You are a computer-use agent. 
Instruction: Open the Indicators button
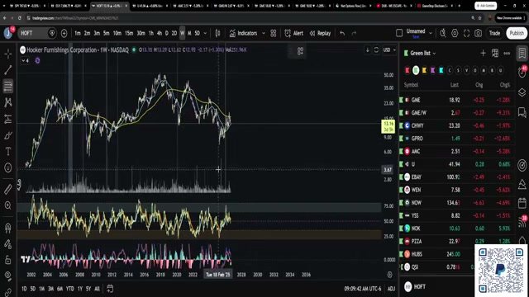click(x=244, y=33)
